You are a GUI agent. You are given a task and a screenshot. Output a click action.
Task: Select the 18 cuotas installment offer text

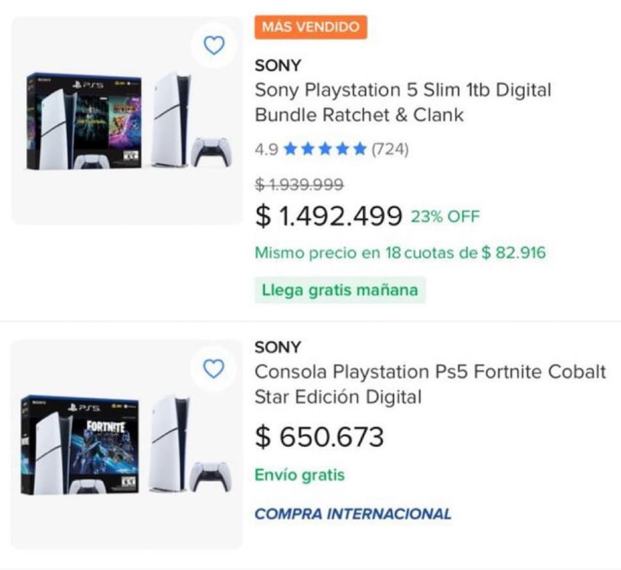click(399, 253)
